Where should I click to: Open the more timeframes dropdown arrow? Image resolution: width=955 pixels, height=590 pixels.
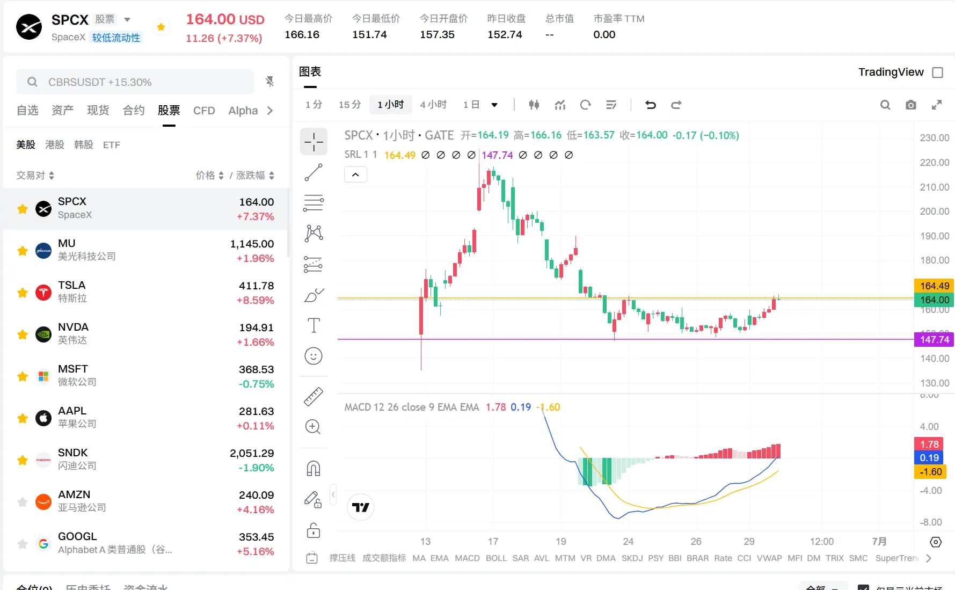[494, 105]
